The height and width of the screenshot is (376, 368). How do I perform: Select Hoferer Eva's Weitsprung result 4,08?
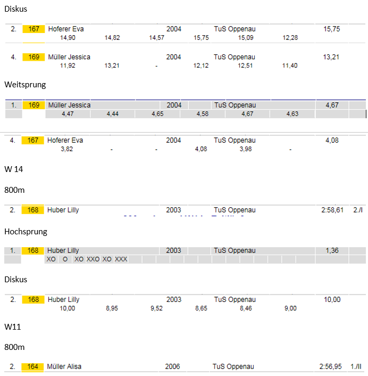click(x=332, y=140)
